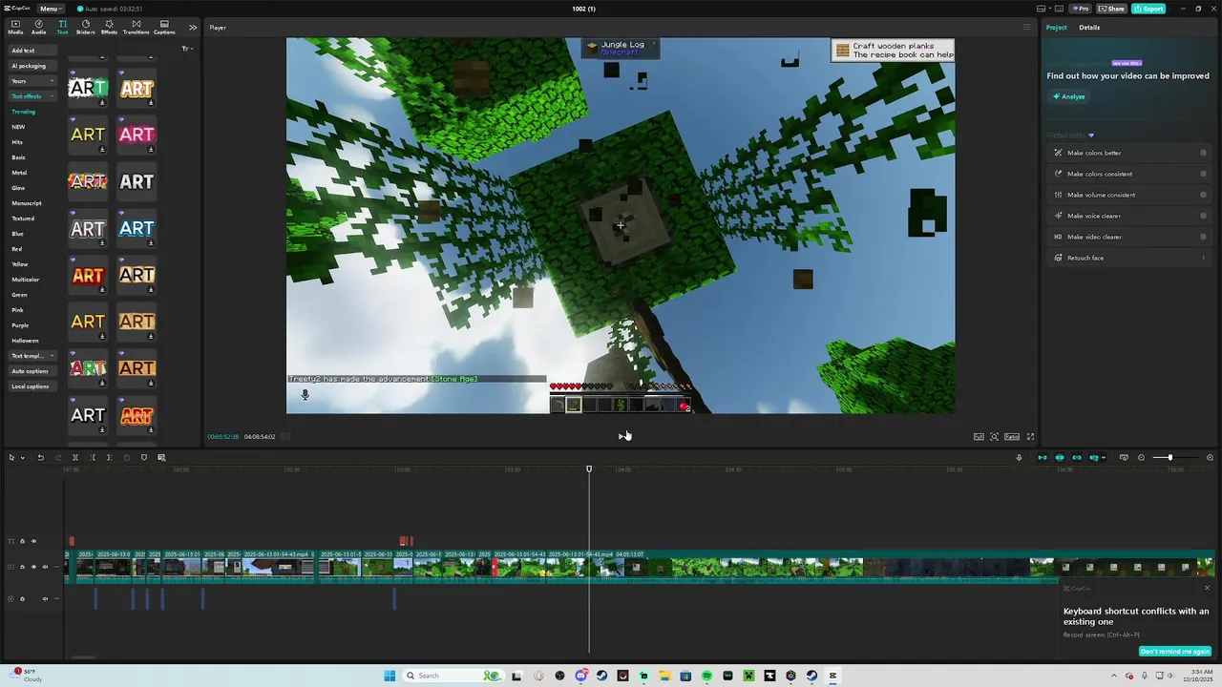This screenshot has width=1222, height=687.
Task: Lock the main video track
Action: click(x=22, y=567)
